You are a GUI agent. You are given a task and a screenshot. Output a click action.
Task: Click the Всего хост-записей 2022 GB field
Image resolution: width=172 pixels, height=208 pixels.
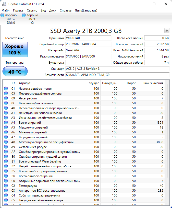click(157, 44)
